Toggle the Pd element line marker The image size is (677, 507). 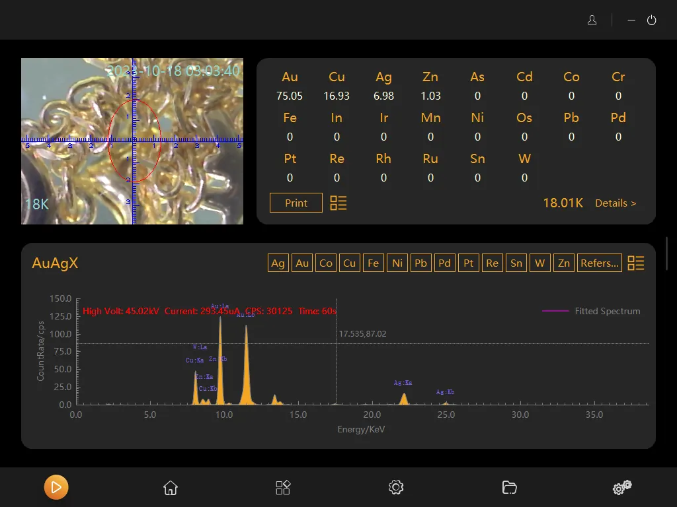pos(445,263)
